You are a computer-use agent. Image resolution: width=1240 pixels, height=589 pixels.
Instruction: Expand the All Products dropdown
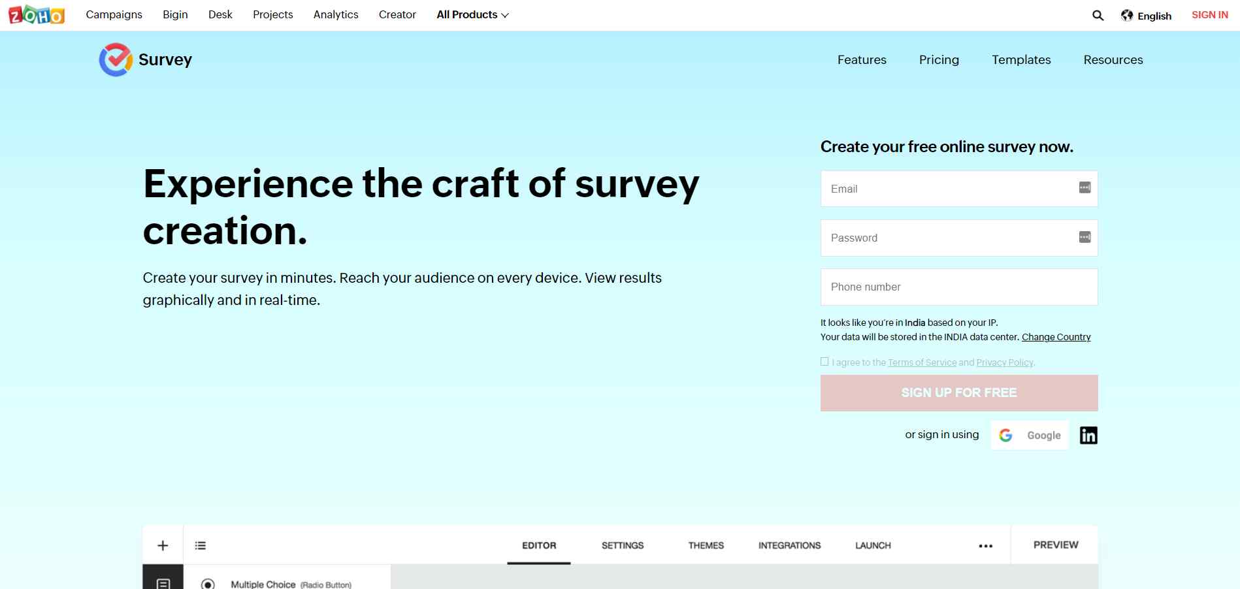click(472, 14)
